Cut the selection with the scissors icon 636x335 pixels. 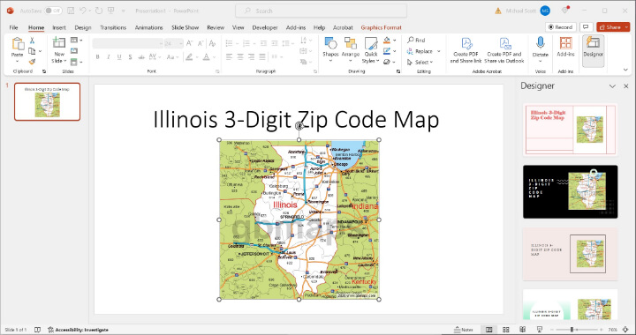(32, 41)
